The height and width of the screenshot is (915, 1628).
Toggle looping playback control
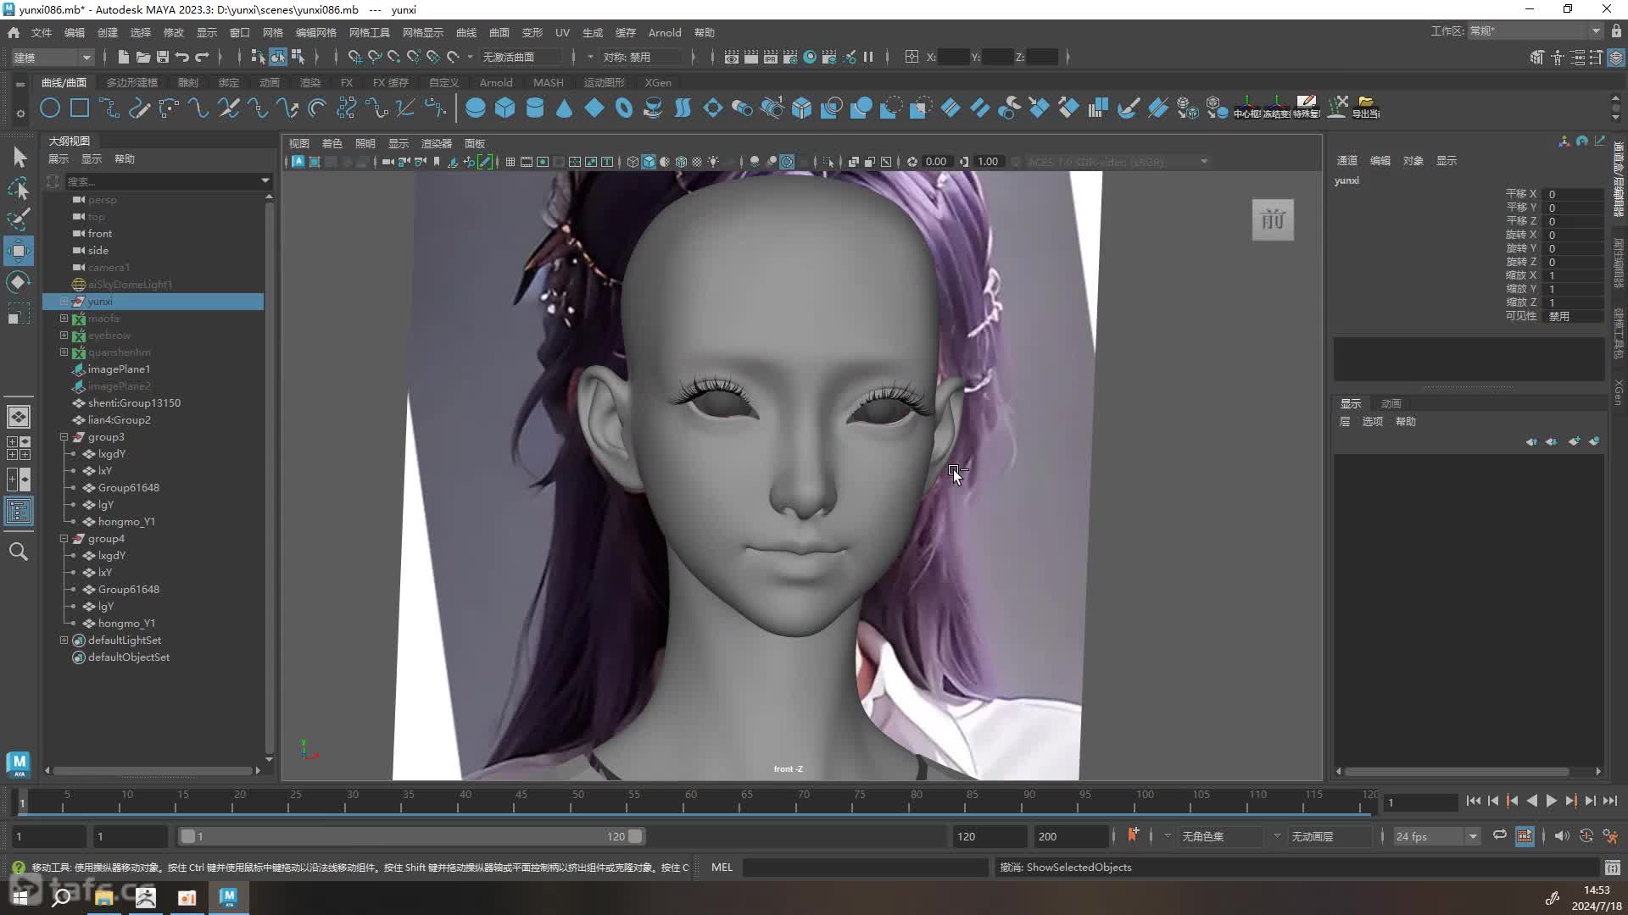click(1500, 836)
